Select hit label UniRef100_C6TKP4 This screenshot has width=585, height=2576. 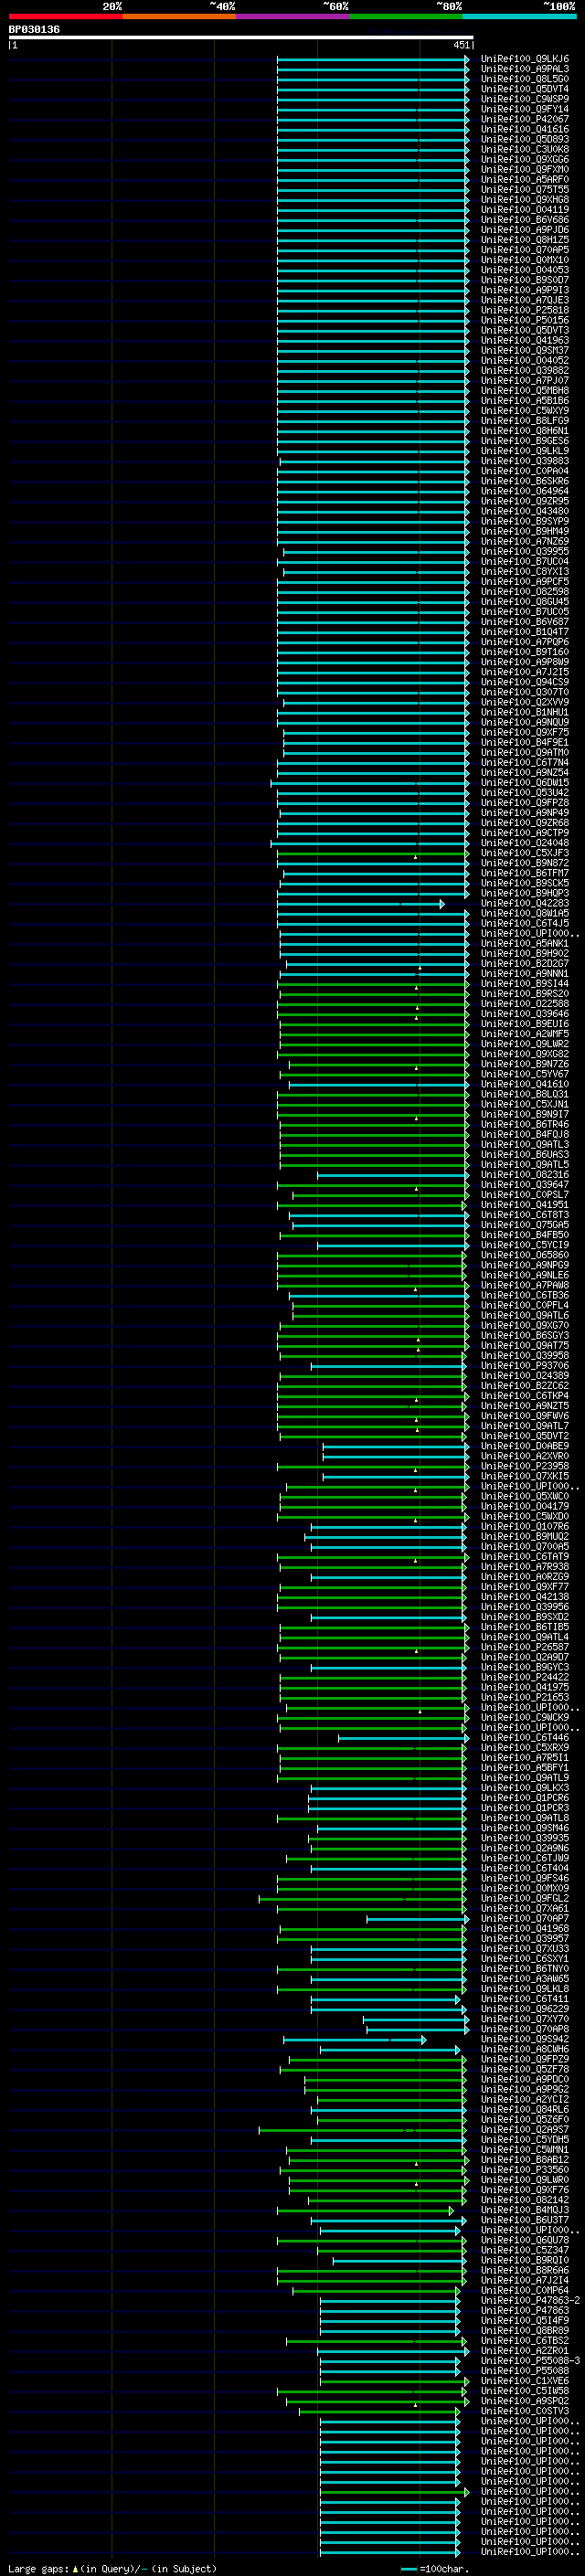[x=525, y=1396]
